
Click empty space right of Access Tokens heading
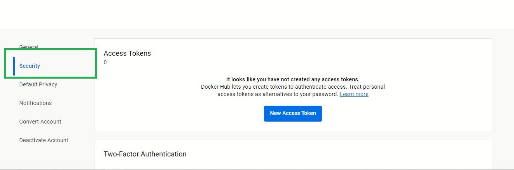(311, 53)
